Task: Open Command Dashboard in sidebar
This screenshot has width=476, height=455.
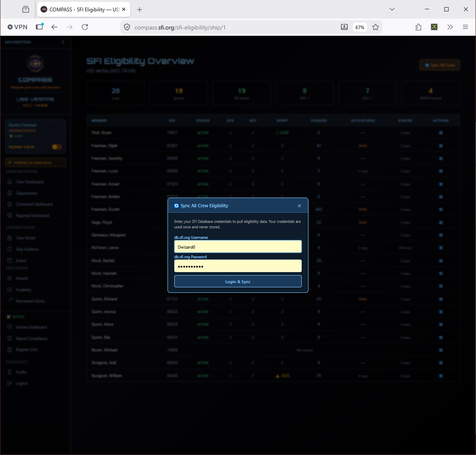Action: pos(34,204)
